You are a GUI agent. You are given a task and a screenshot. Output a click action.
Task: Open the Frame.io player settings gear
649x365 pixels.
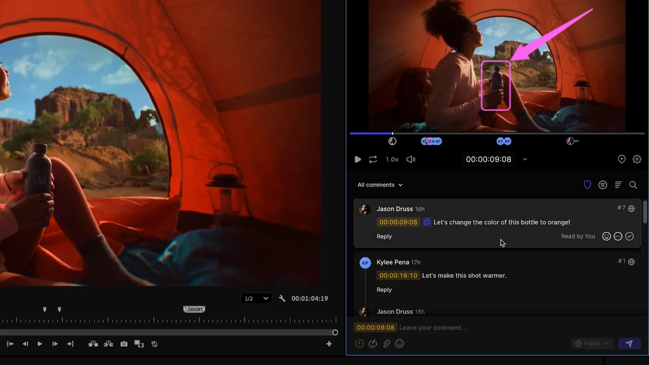coord(637,159)
